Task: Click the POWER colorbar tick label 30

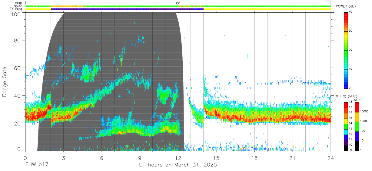Action: click(350, 31)
